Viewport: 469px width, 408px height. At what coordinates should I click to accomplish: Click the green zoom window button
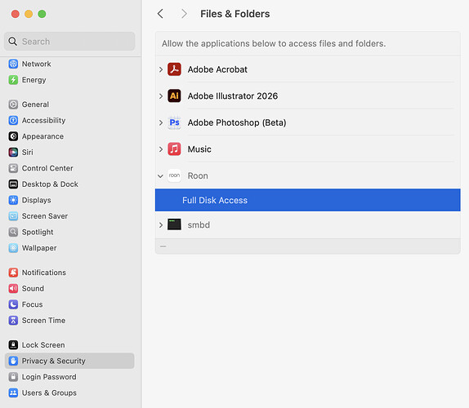click(x=42, y=14)
